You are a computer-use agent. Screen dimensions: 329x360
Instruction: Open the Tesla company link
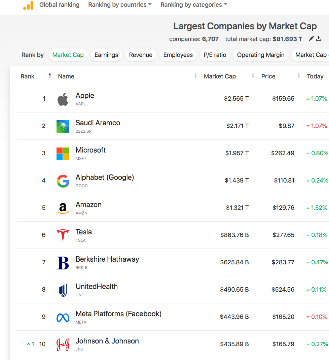coord(84,232)
